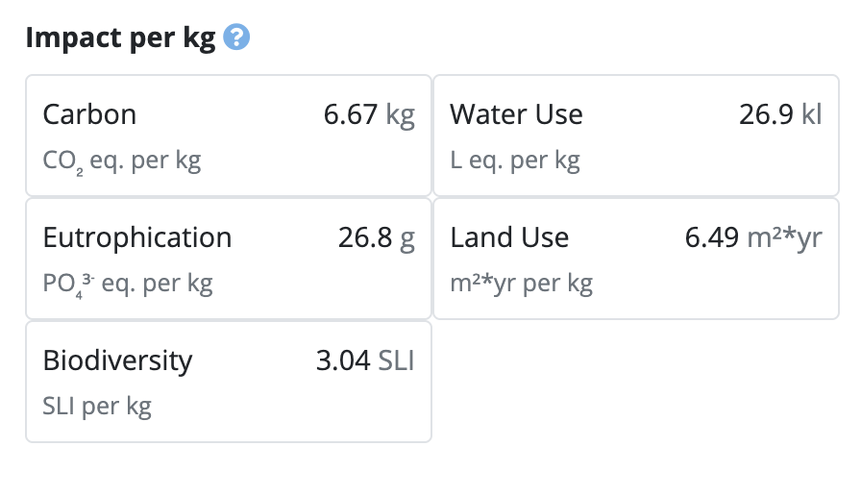Viewport: 861px width, 496px height.
Task: Click the PO₄³⁻ eq. per kg subtitle
Action: click(128, 285)
